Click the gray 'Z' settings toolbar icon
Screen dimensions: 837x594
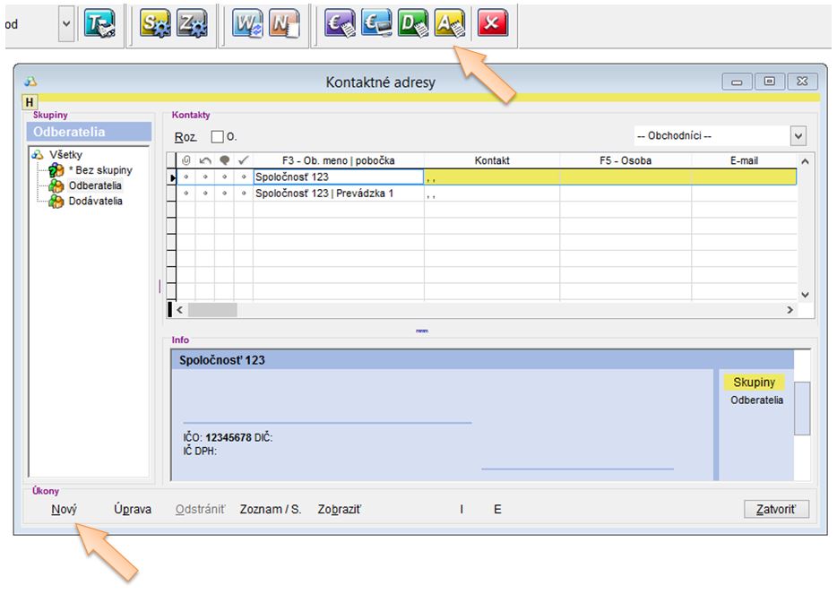point(192,24)
